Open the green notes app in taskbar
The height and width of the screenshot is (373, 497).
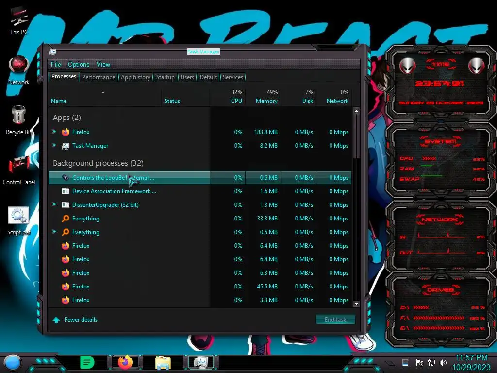[87, 362]
